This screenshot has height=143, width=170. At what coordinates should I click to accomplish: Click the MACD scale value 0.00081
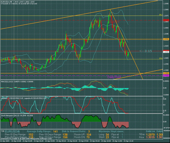(x=166, y=81)
